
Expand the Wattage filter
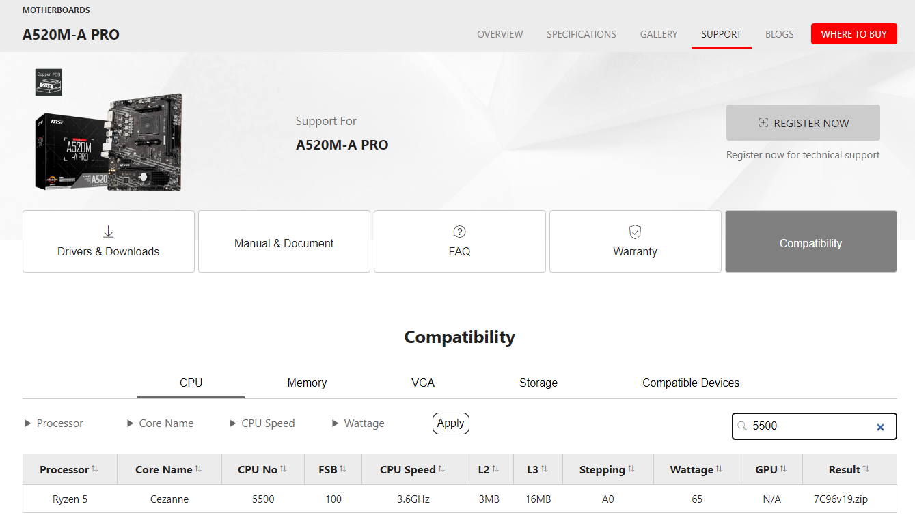(x=358, y=423)
